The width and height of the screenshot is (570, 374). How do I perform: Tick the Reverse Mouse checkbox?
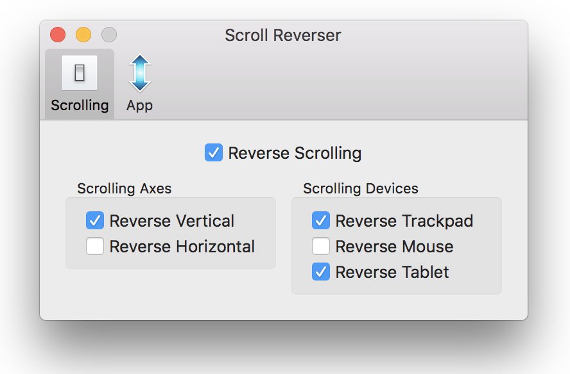coord(321,246)
